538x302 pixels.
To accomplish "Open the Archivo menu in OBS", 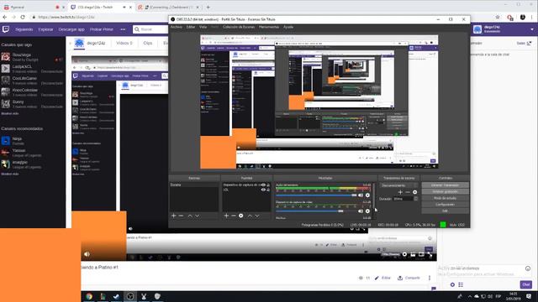I will (177, 27).
